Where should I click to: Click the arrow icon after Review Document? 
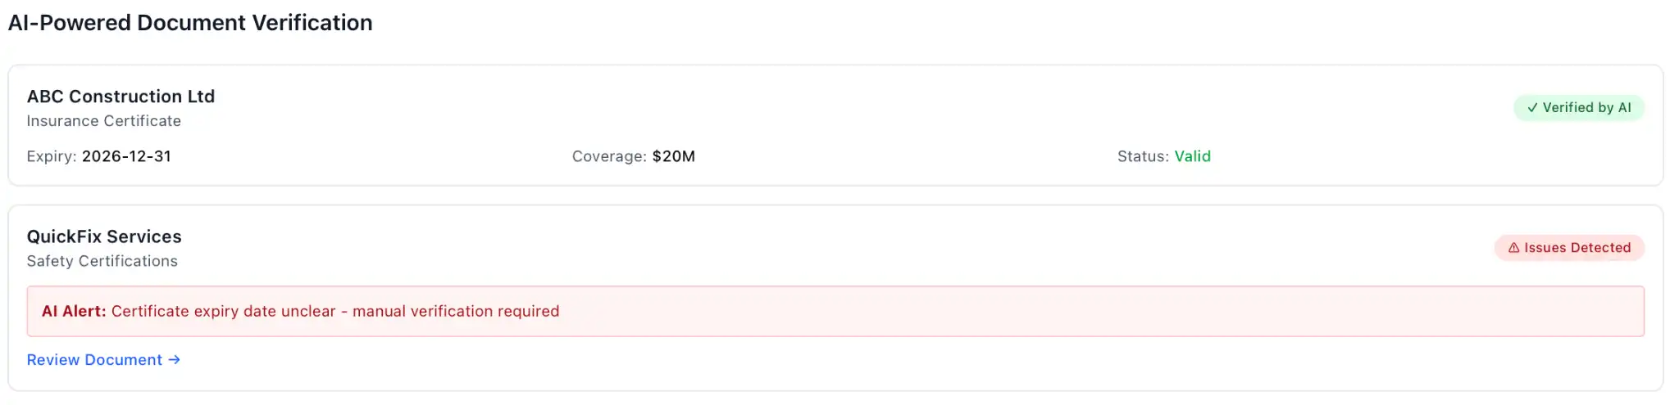coord(174,360)
